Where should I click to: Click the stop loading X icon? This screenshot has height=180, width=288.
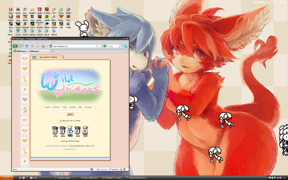32,46
